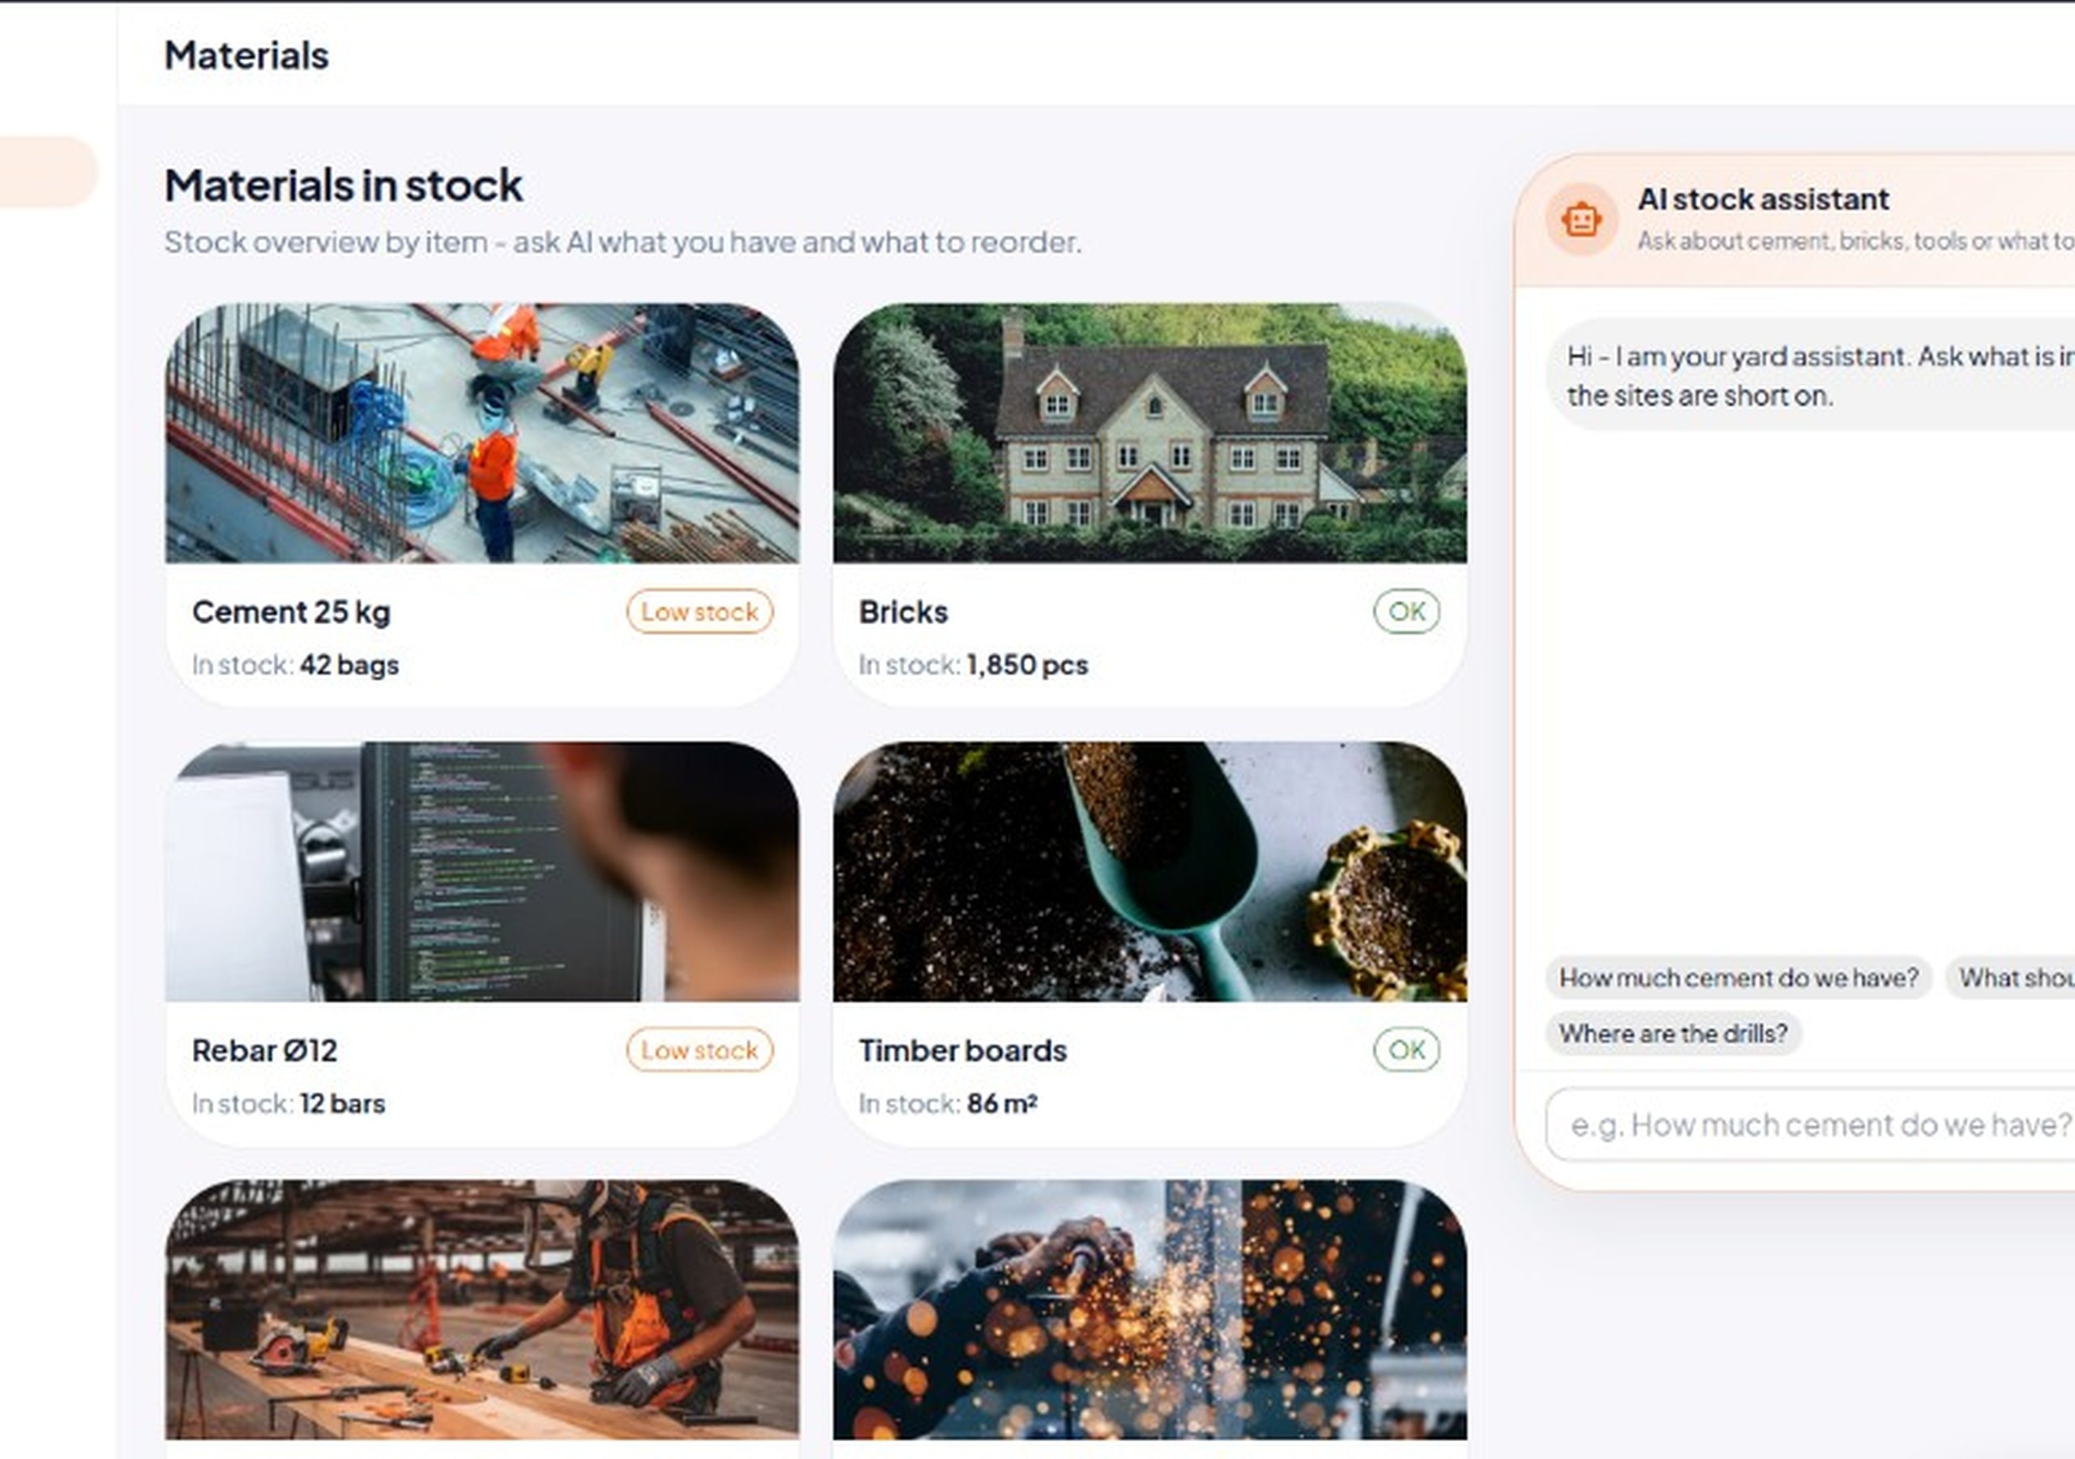
Task: Select the 'Cement 25 kg' item title
Action: tap(291, 612)
